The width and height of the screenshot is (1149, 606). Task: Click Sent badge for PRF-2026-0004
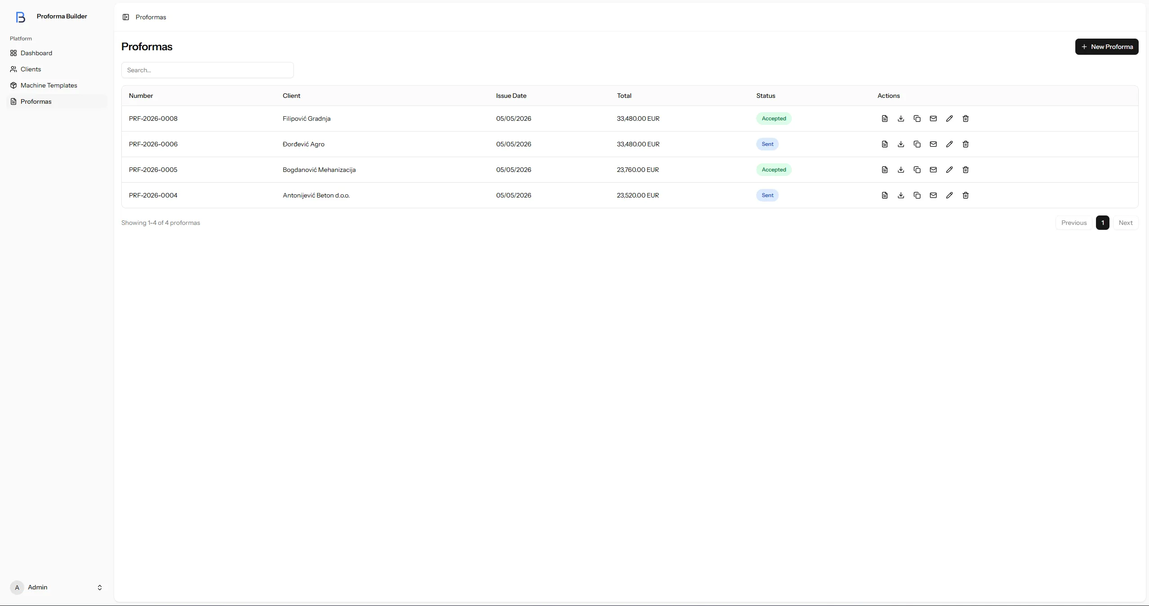pyautogui.click(x=767, y=195)
